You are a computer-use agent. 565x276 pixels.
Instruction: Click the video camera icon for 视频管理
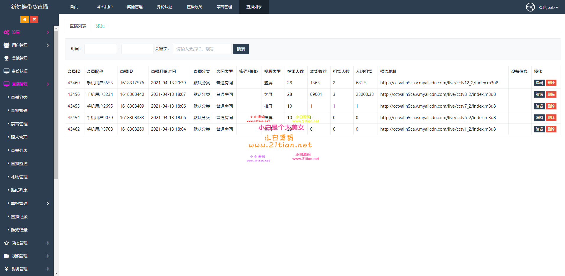pyautogui.click(x=6, y=256)
